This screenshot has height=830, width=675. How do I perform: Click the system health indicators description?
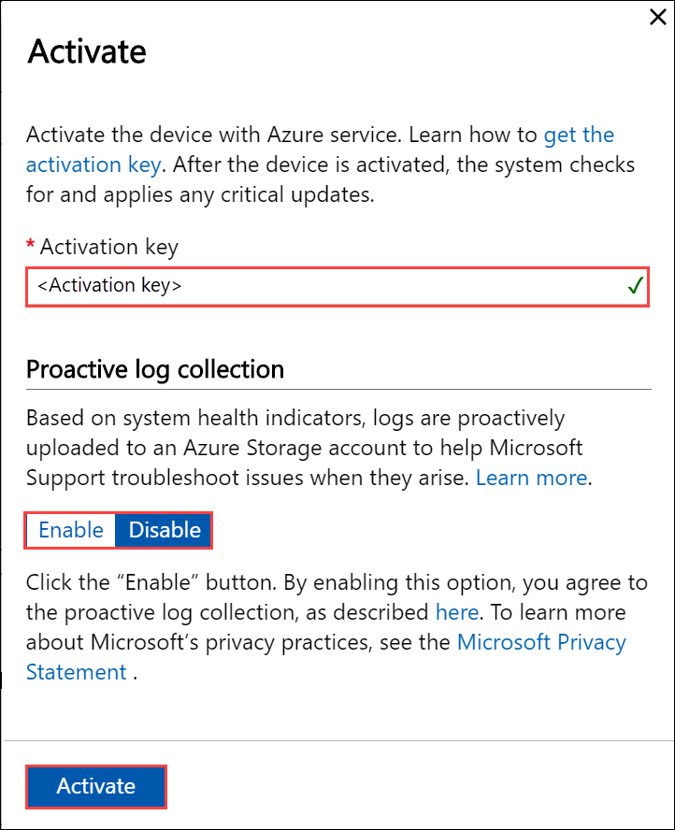[309, 448]
